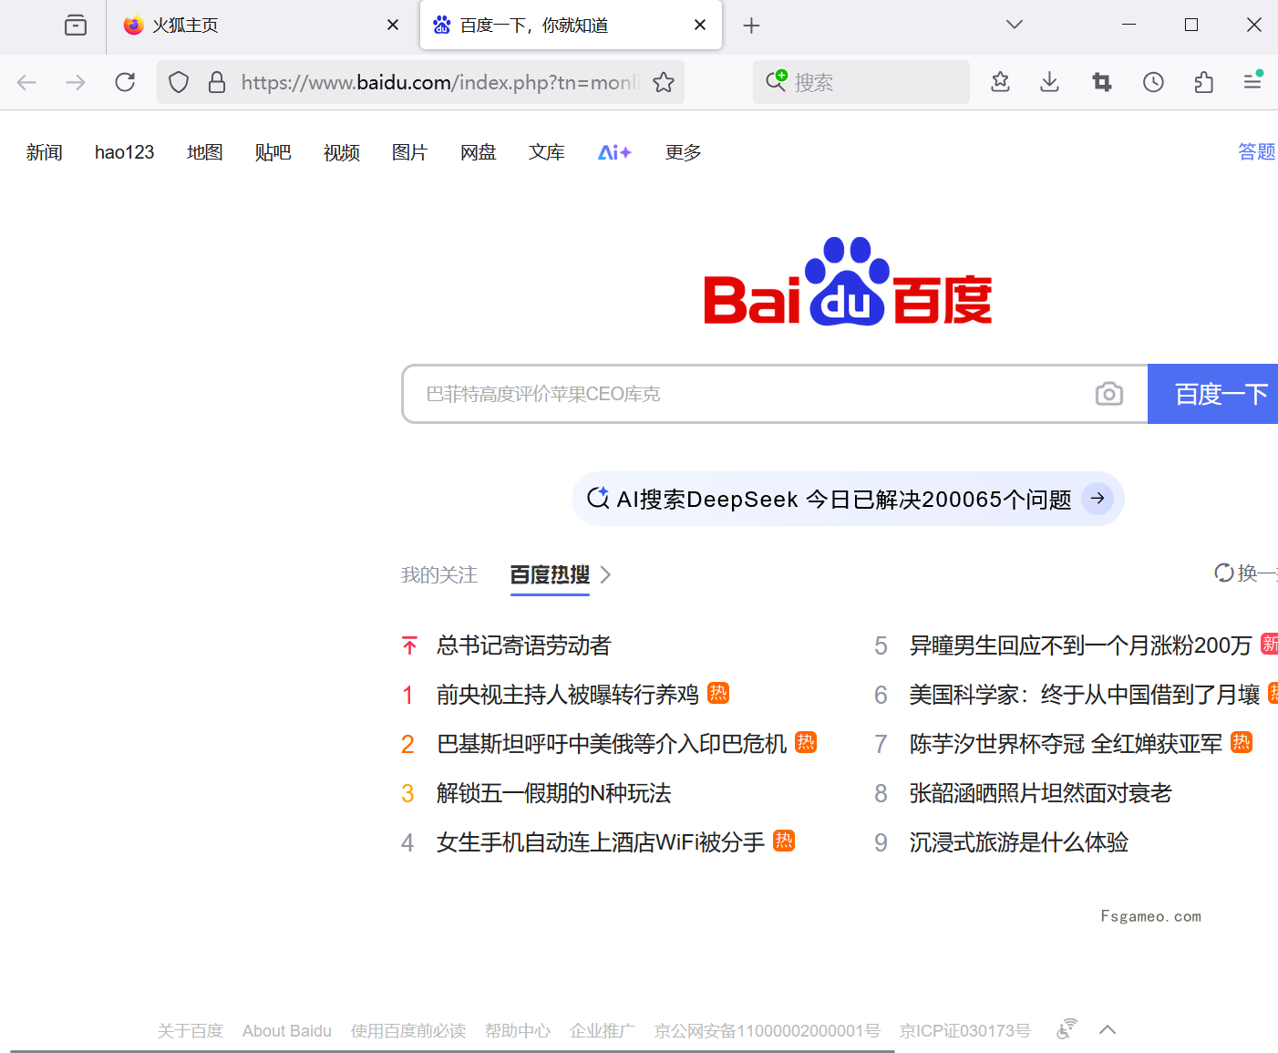
Task: Click the padlock icon in the address bar
Action: tap(216, 81)
